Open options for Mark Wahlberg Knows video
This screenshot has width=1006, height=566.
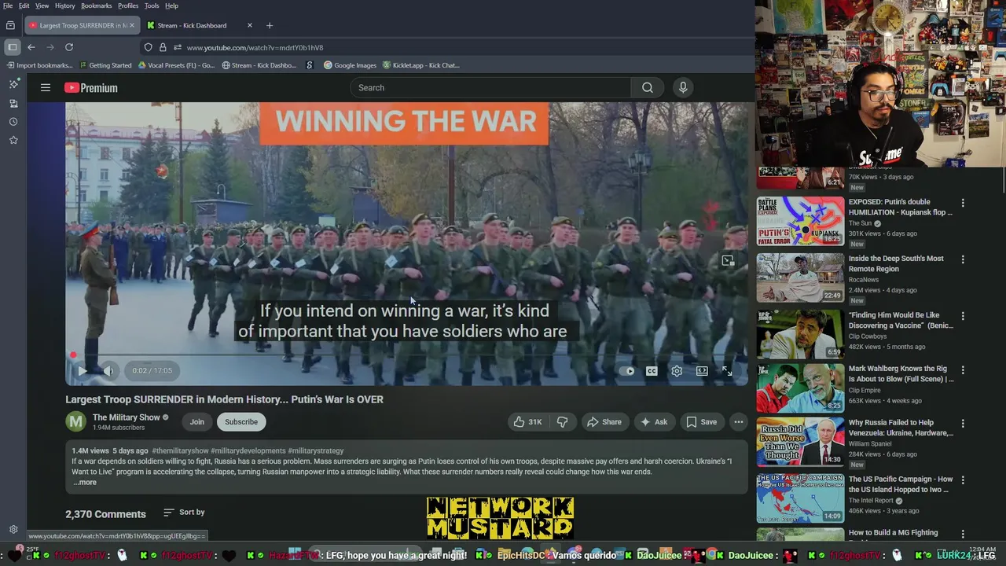tap(963, 369)
